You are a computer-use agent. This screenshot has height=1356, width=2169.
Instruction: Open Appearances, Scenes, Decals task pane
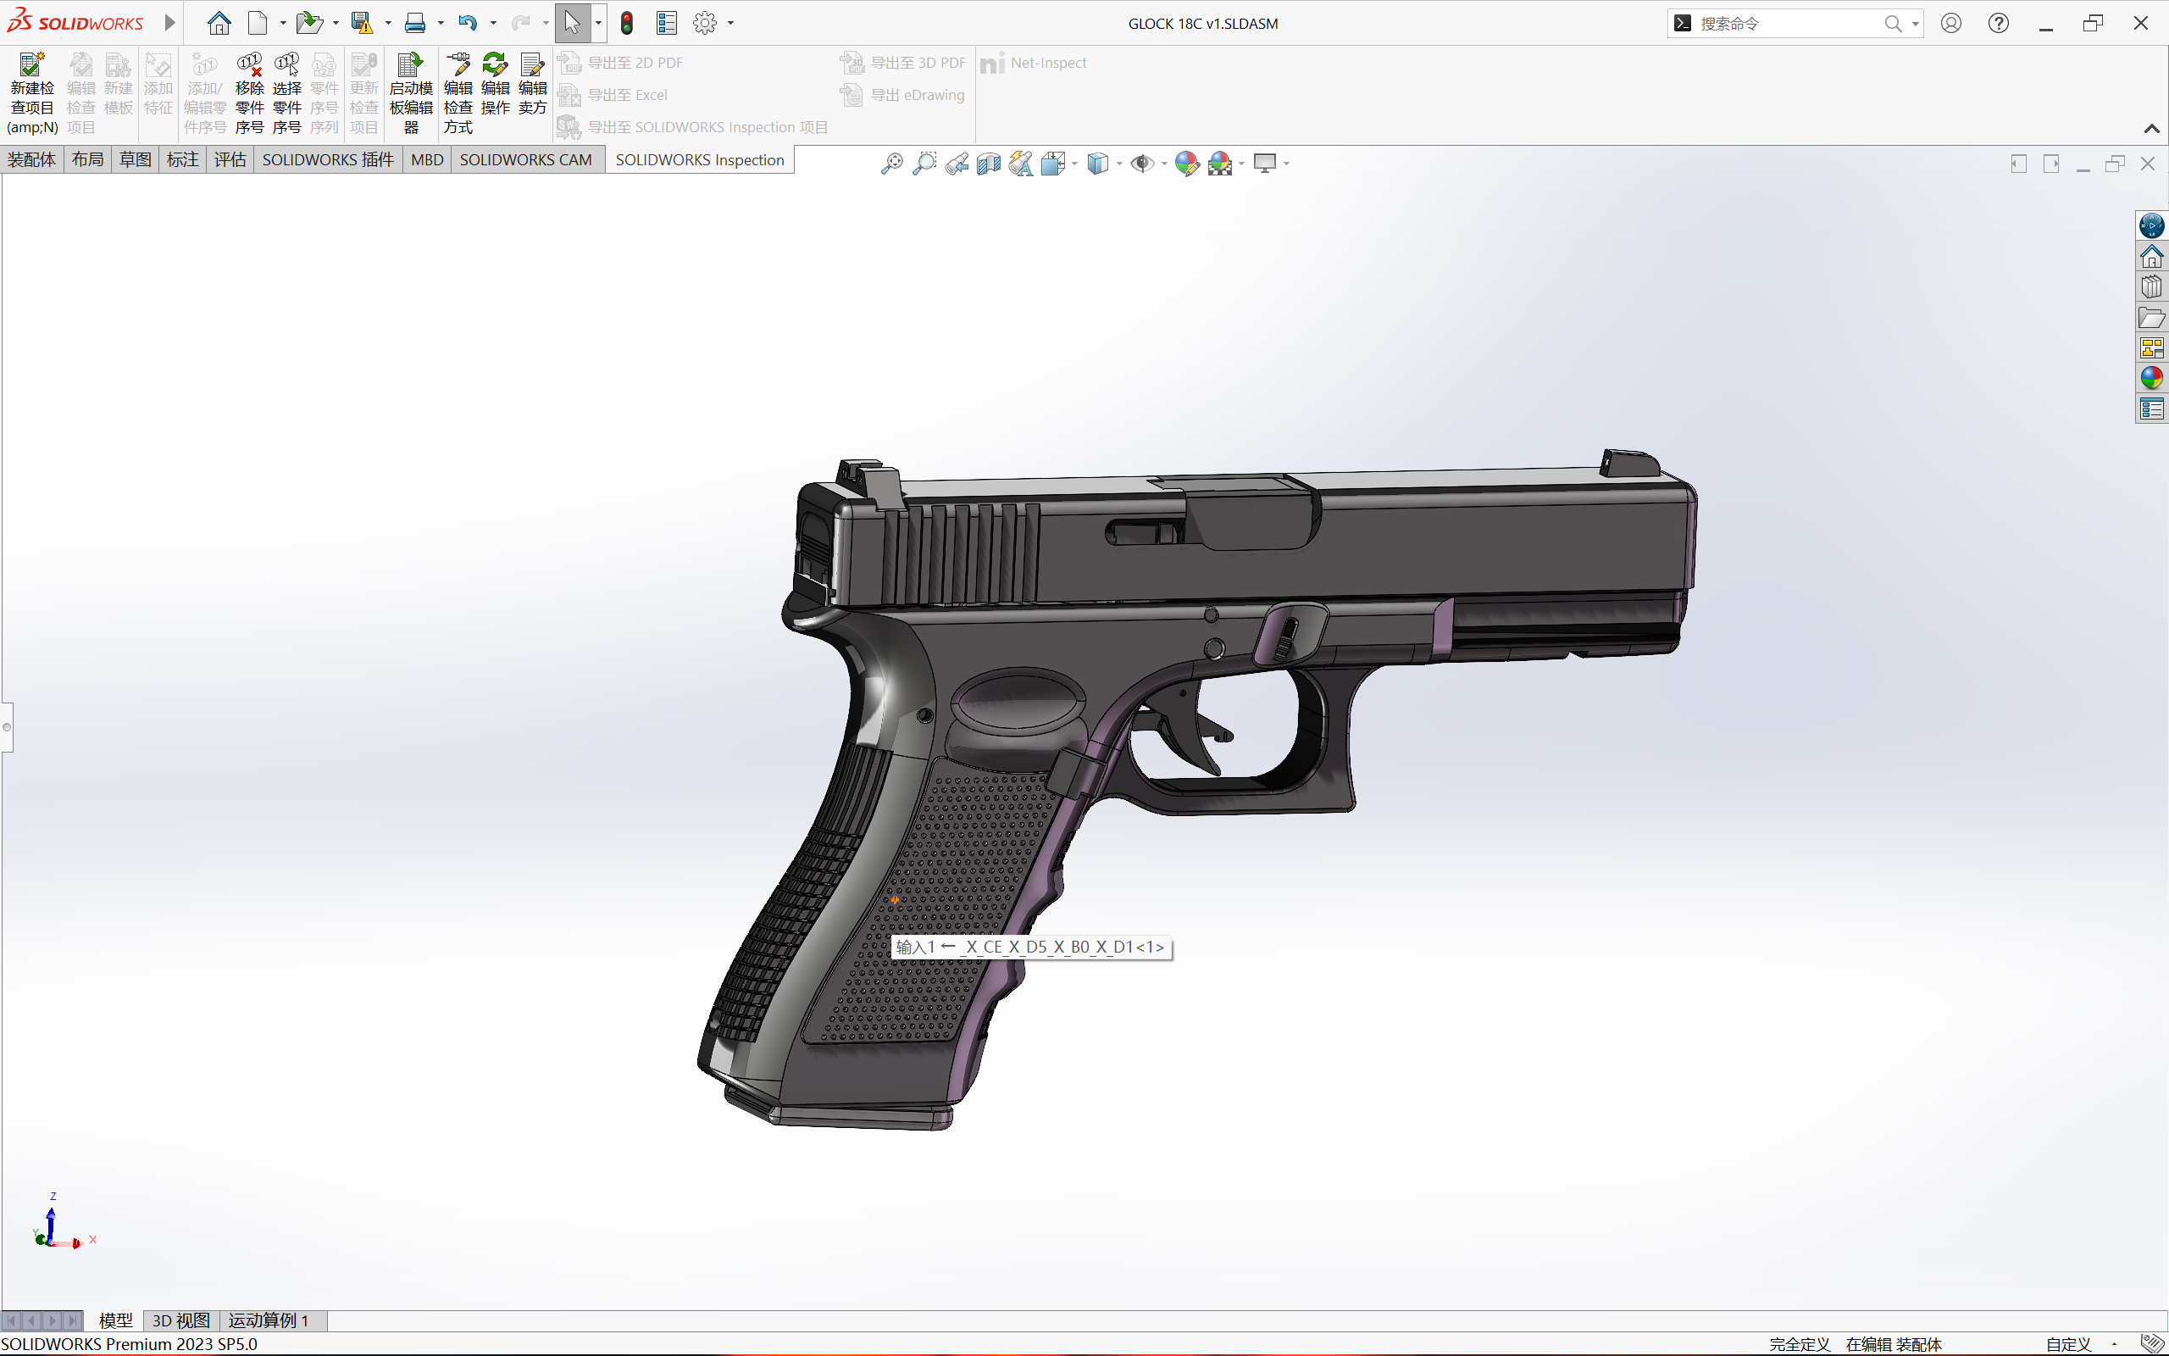tap(2151, 379)
